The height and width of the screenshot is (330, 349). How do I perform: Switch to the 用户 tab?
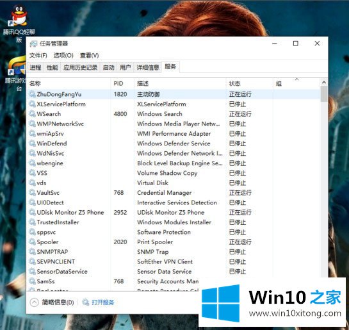[x=125, y=67]
